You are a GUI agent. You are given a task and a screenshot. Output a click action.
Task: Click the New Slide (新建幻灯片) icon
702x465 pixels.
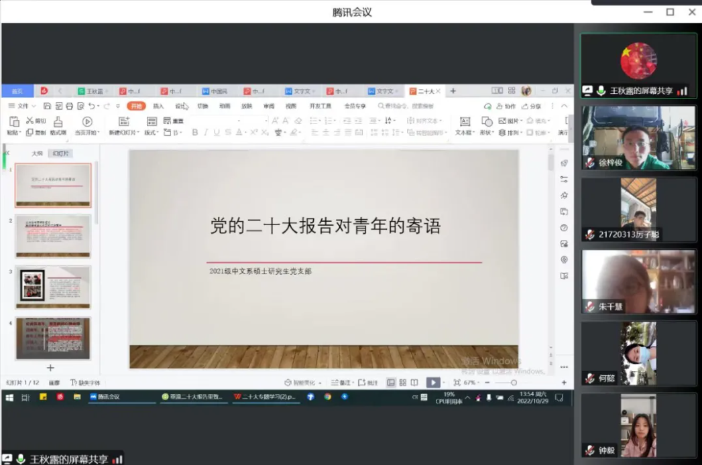point(123,121)
